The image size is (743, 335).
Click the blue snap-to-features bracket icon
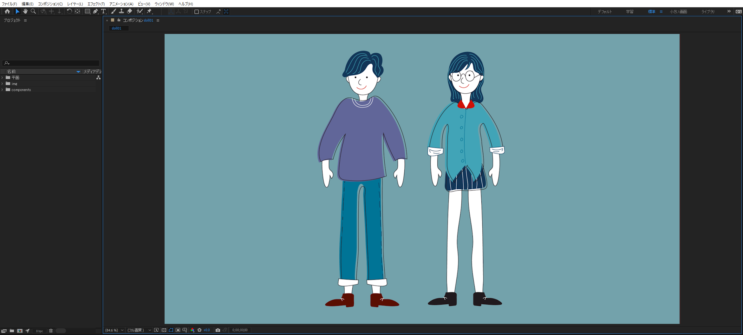pyautogui.click(x=226, y=11)
